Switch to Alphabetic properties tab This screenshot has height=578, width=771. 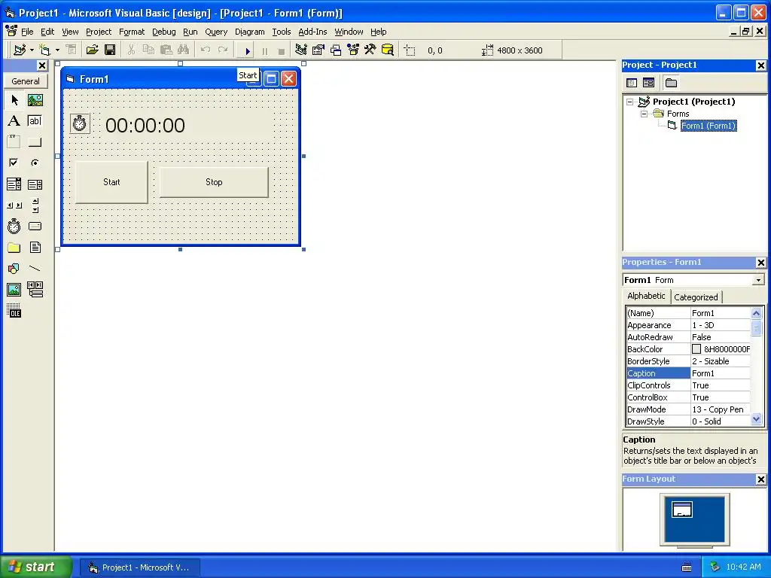point(646,296)
